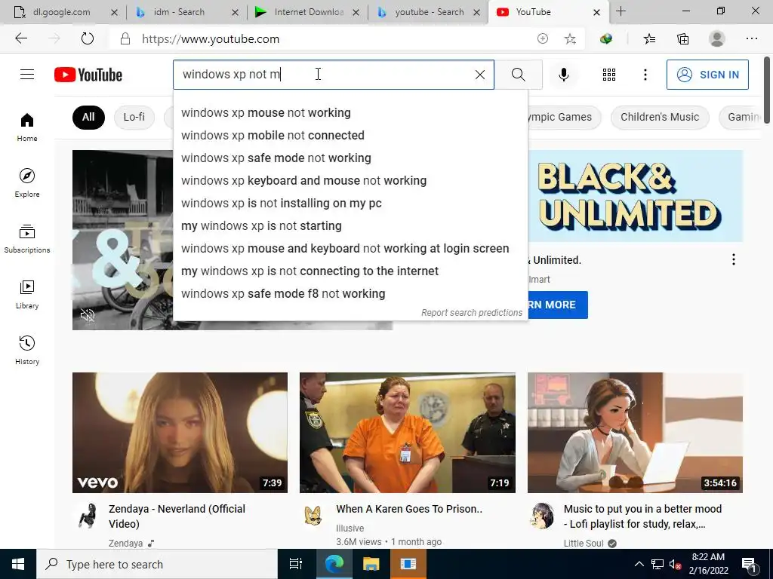Go to Home in the sidebar

pyautogui.click(x=27, y=127)
